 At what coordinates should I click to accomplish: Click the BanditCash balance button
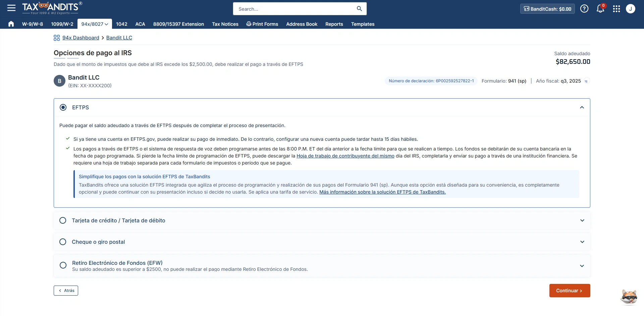pos(547,9)
